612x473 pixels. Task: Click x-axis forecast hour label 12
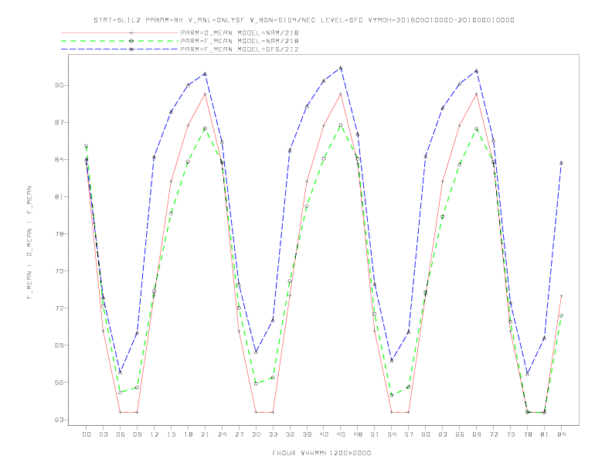coord(155,434)
